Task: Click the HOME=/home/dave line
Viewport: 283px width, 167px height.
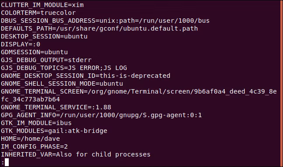Action: [x=30, y=139]
